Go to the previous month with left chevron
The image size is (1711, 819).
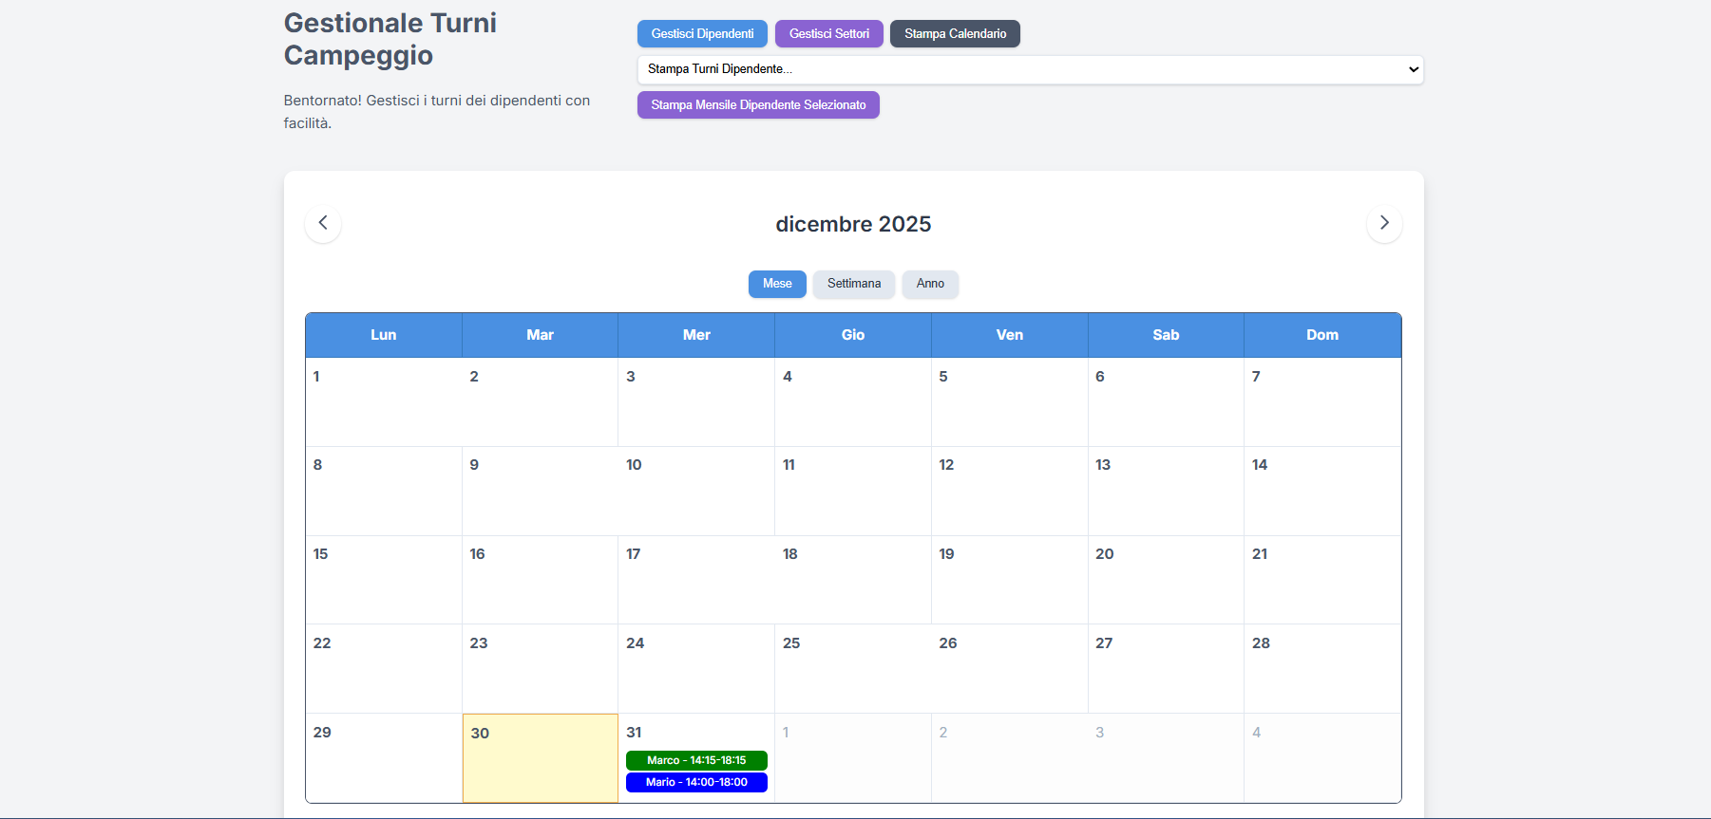tap(323, 223)
